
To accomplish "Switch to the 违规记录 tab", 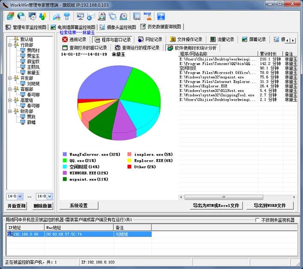I will point(75,39).
